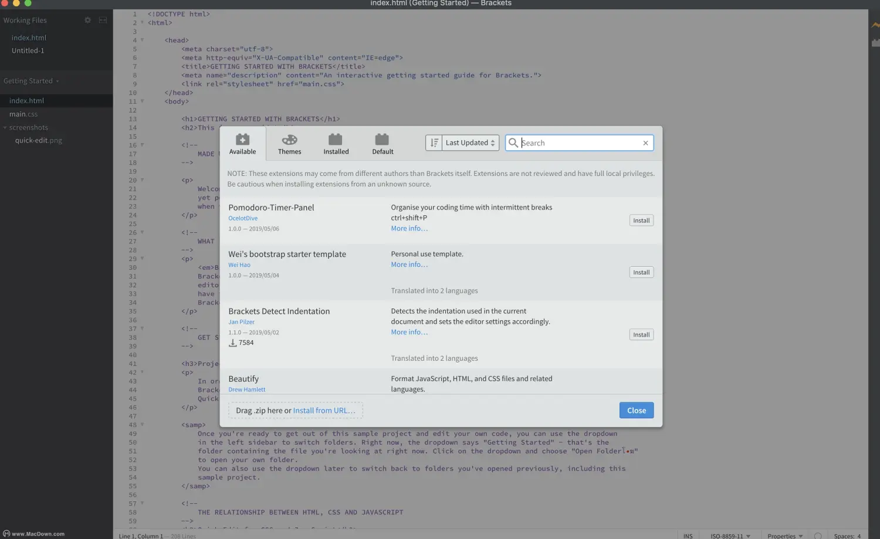The height and width of the screenshot is (539, 880).
Task: Open the Working Files gear menu
Action: [x=87, y=20]
